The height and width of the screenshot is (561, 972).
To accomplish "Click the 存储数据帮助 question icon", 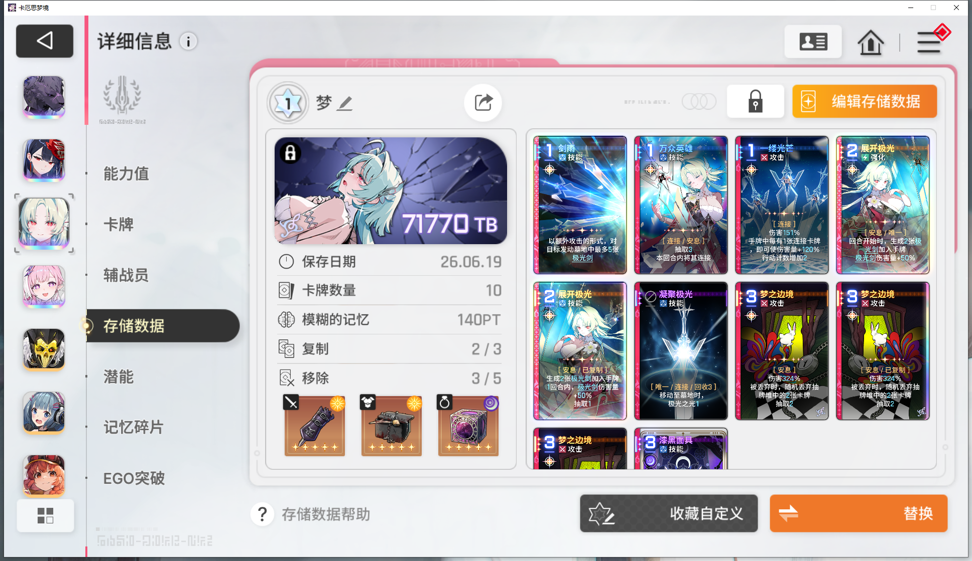I will (x=262, y=514).
